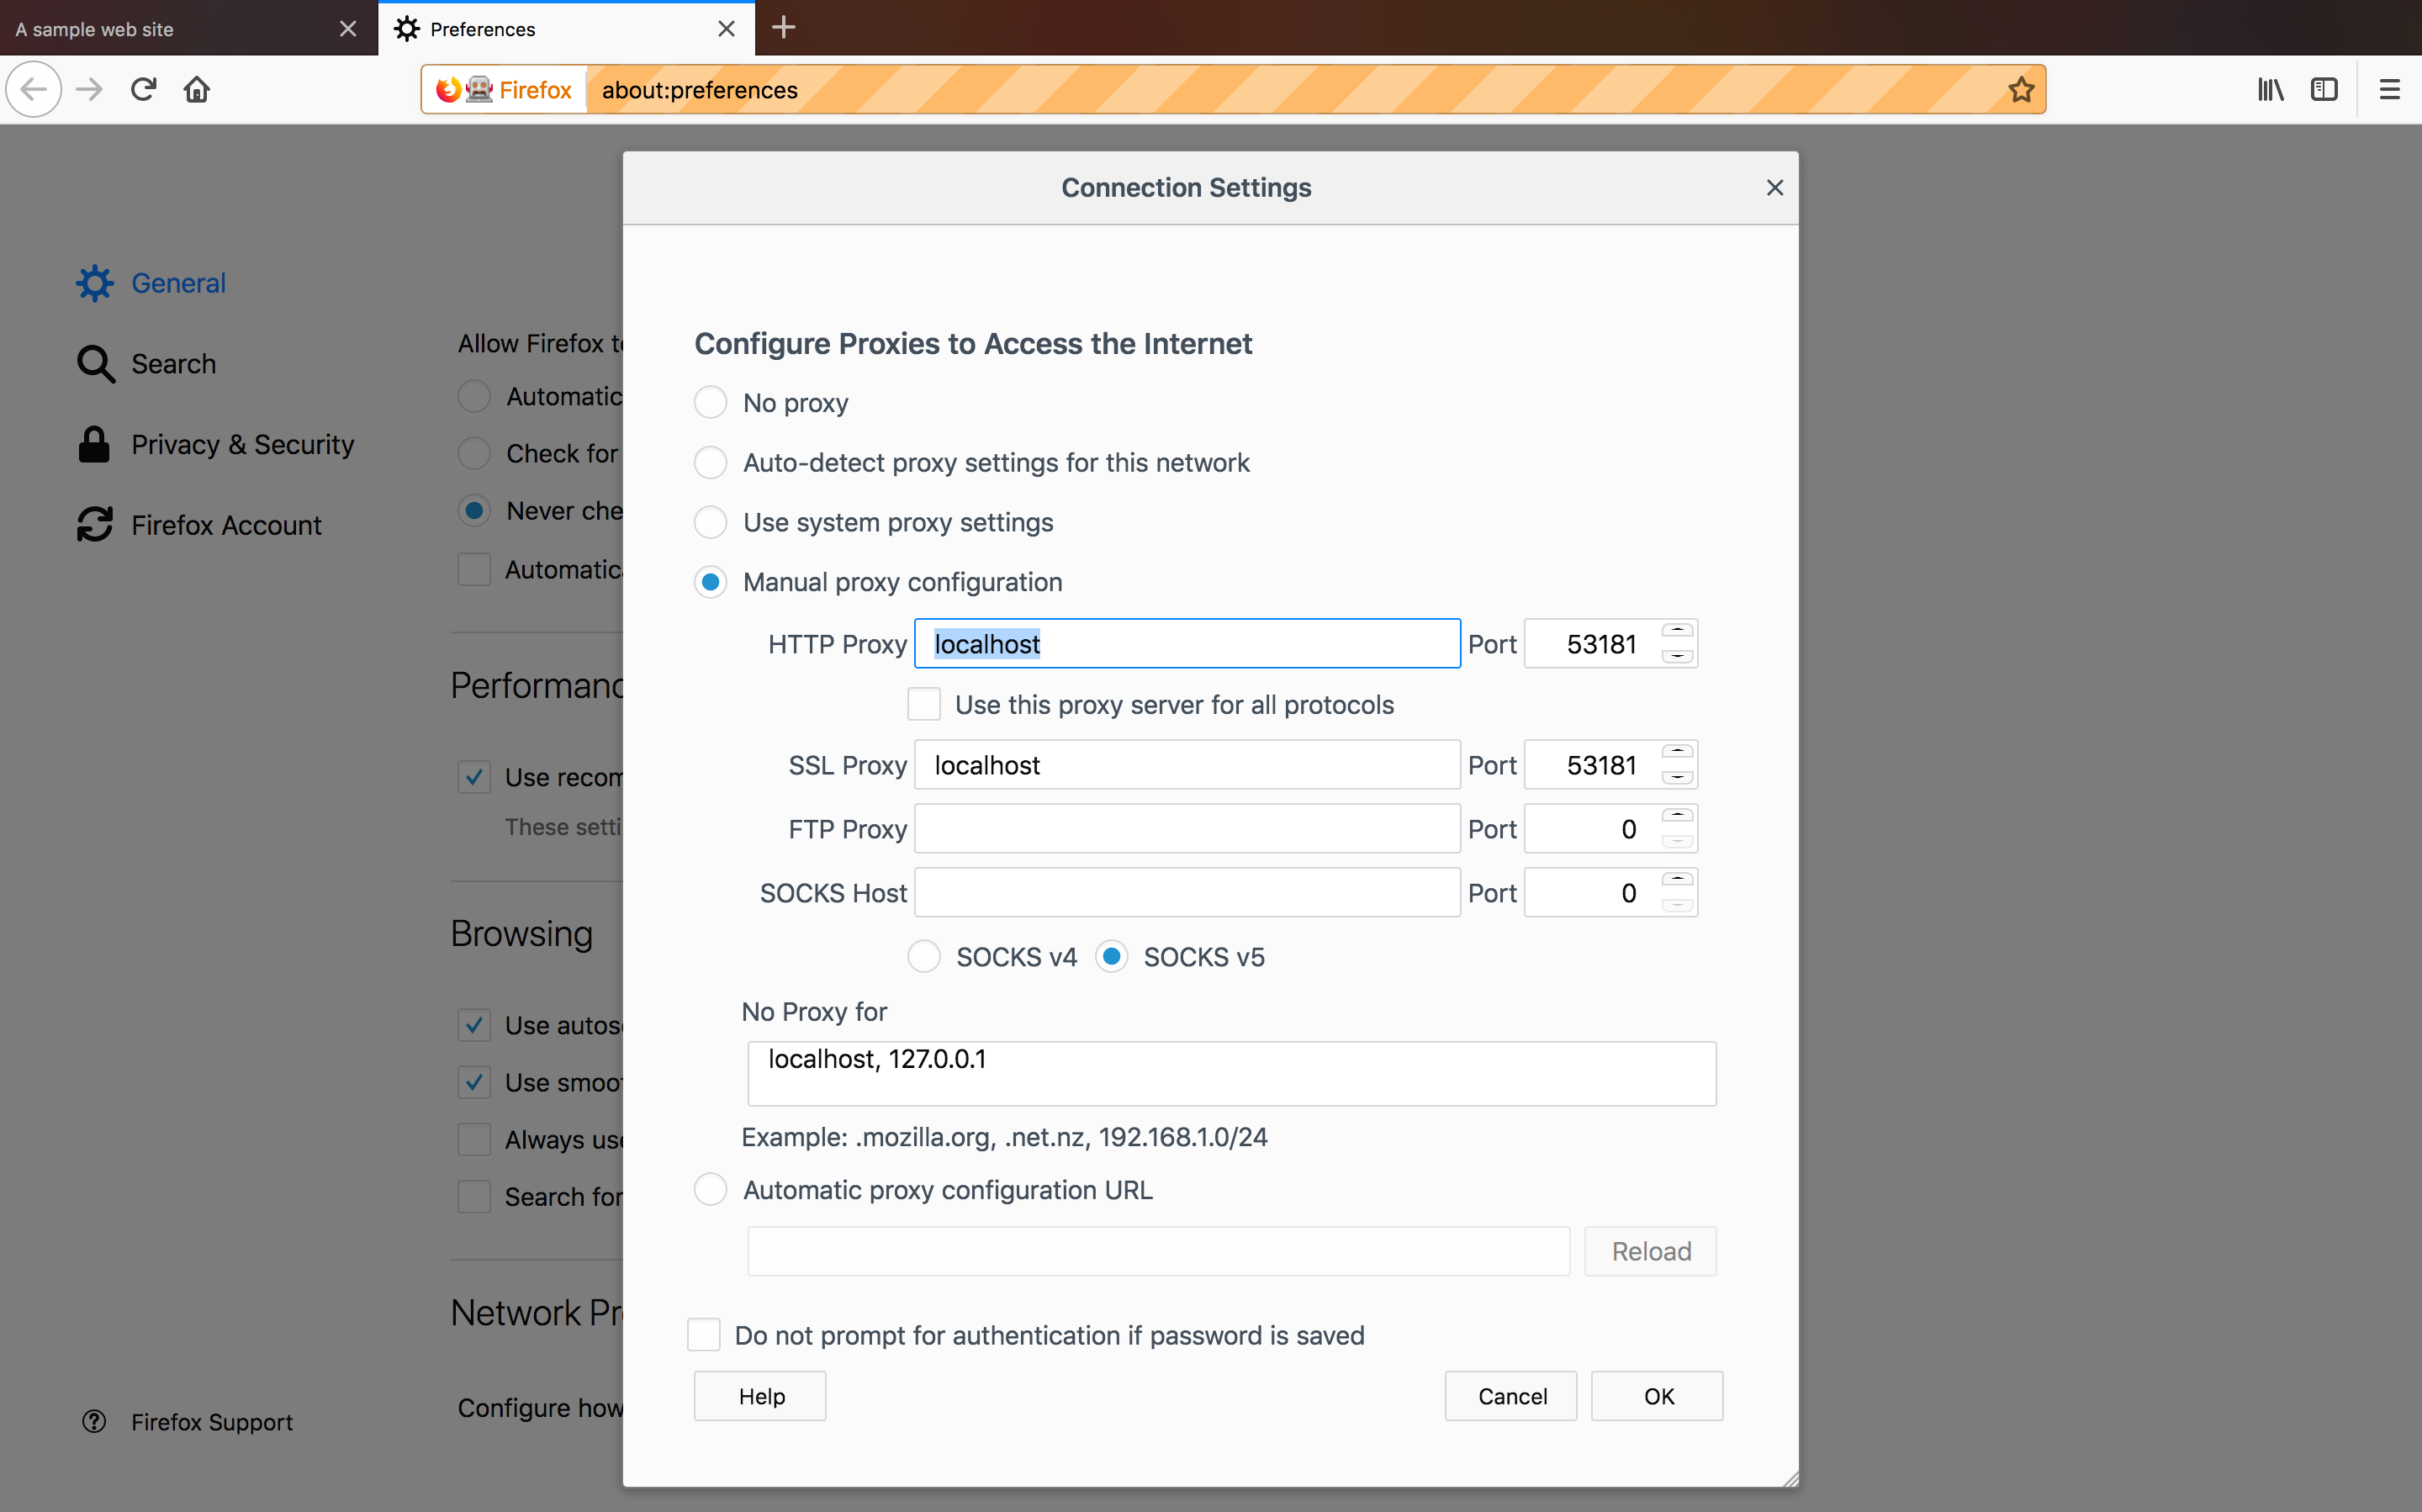The image size is (2422, 1512).
Task: Open a new tab with plus icon
Action: coord(784,28)
